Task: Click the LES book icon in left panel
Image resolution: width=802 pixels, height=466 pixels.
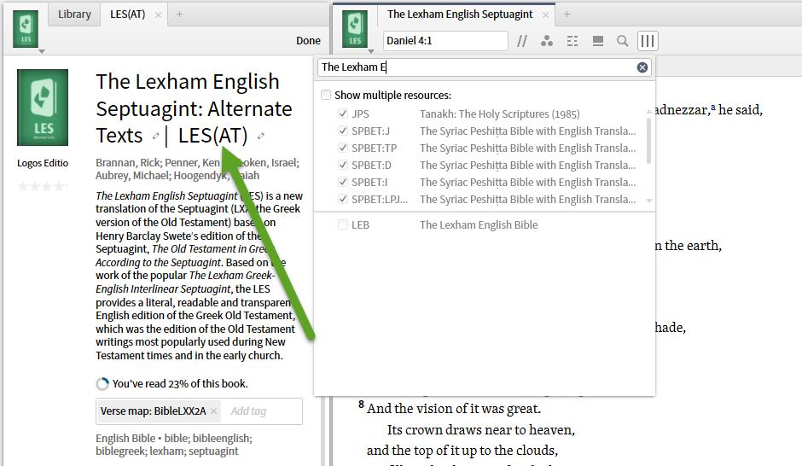Action: point(26,30)
